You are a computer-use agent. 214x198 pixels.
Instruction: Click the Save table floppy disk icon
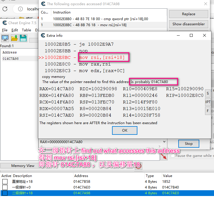pyautogui.click(x=23, y=38)
